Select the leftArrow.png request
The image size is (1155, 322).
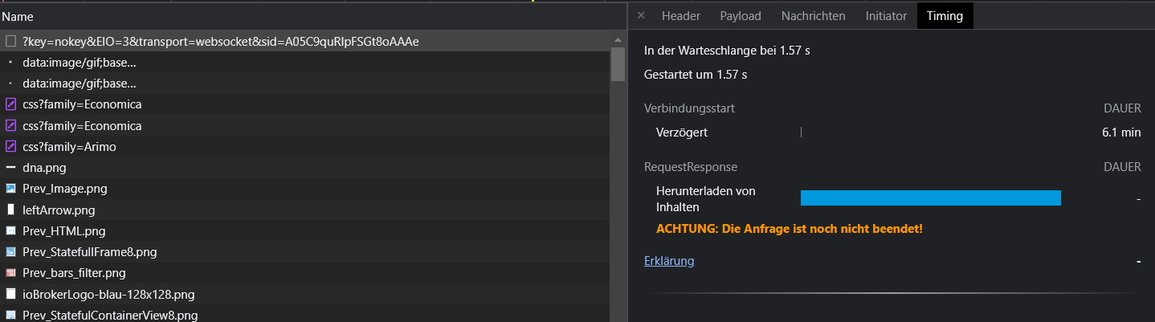click(305, 210)
